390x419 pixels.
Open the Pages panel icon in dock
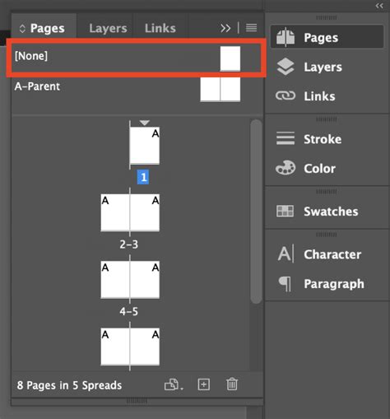286,37
